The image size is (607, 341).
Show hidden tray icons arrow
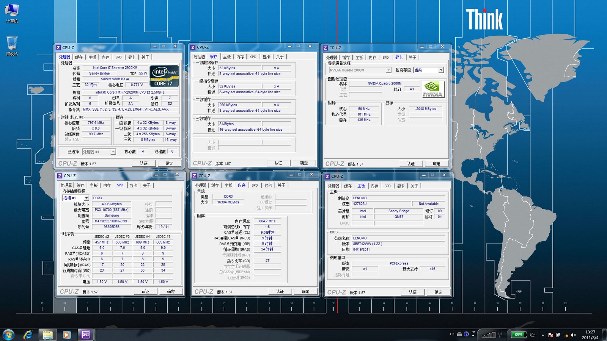click(x=543, y=335)
